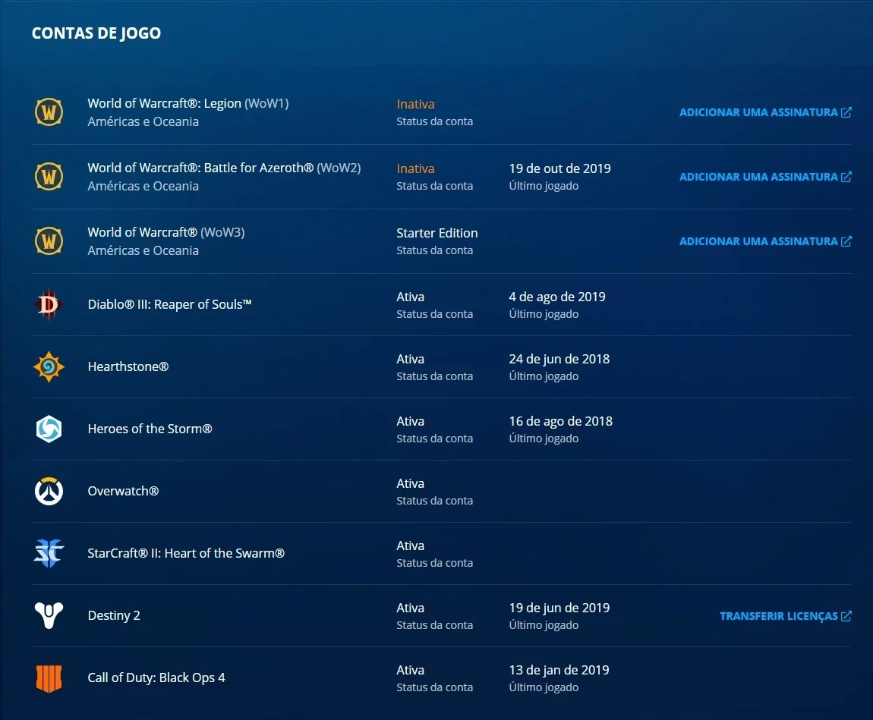Add a subscription for Legion (WoW1)
The width and height of the screenshot is (873, 720).
(x=765, y=112)
